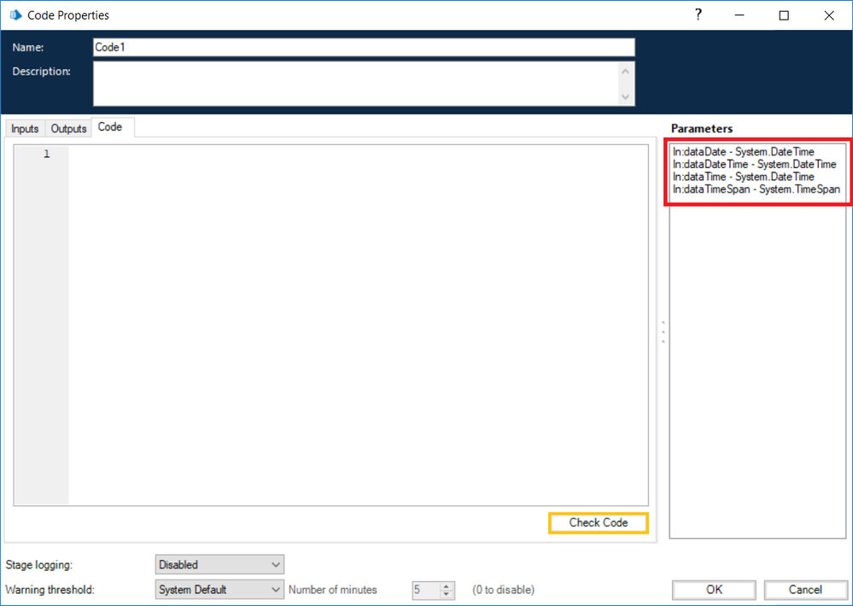Open the help question mark button

point(698,15)
